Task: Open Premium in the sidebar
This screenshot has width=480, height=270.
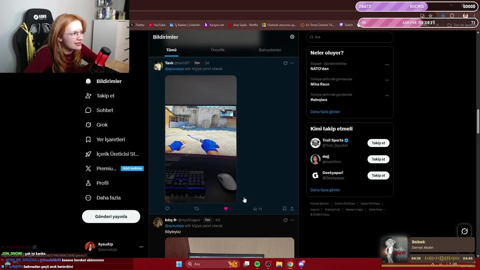Action: [114, 169]
